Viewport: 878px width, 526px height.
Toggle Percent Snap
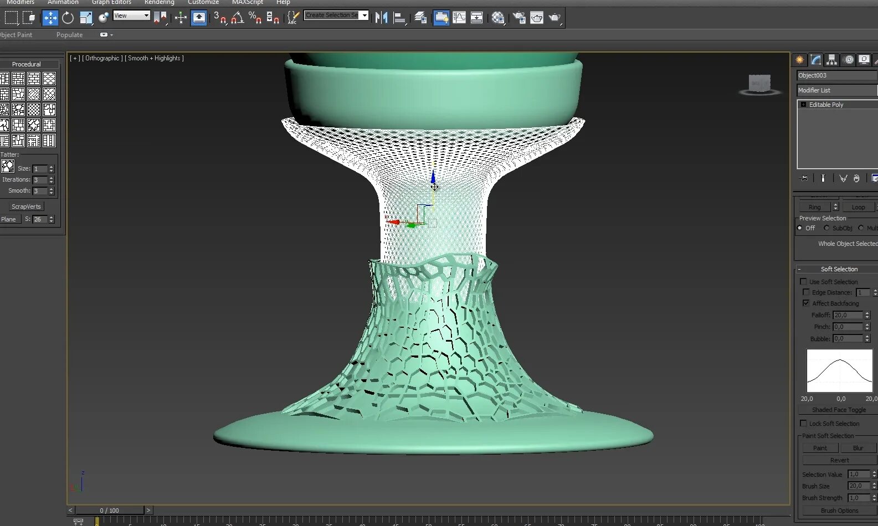255,18
